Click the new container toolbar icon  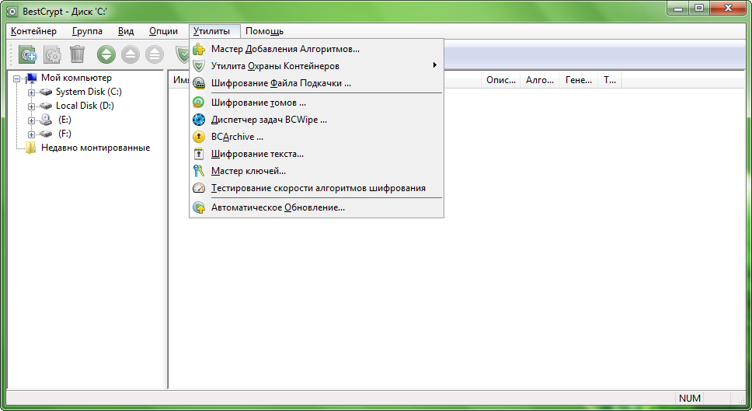pyautogui.click(x=27, y=54)
